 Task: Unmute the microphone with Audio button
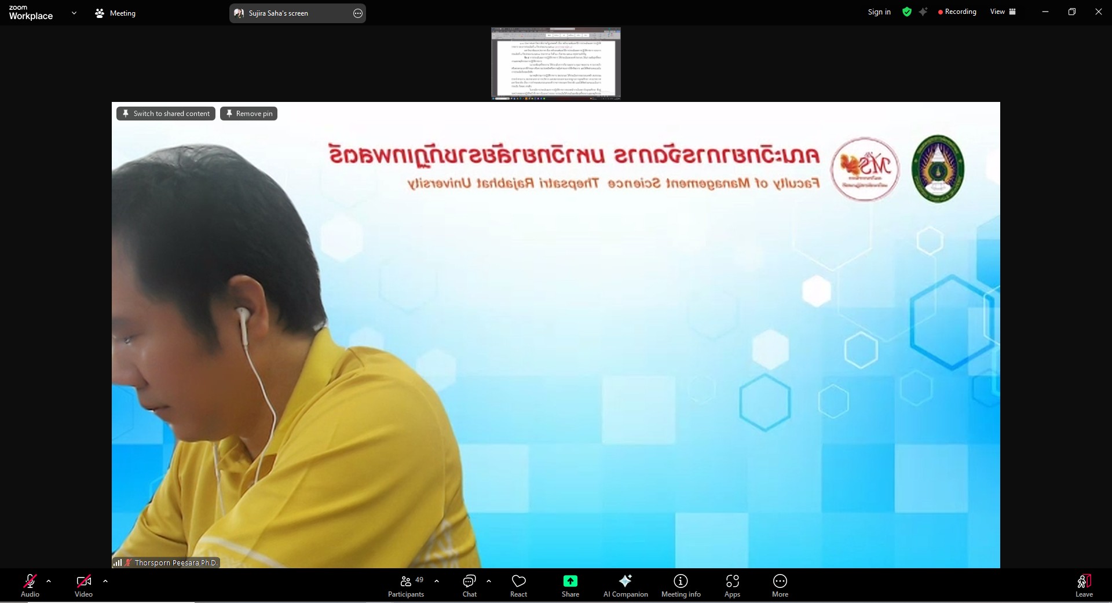pyautogui.click(x=30, y=585)
